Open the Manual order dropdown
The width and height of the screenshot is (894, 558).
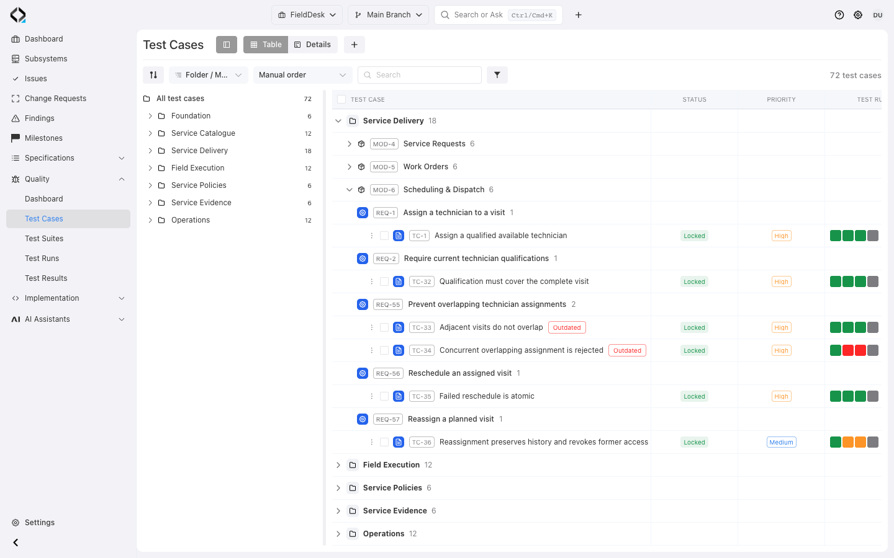pos(302,75)
